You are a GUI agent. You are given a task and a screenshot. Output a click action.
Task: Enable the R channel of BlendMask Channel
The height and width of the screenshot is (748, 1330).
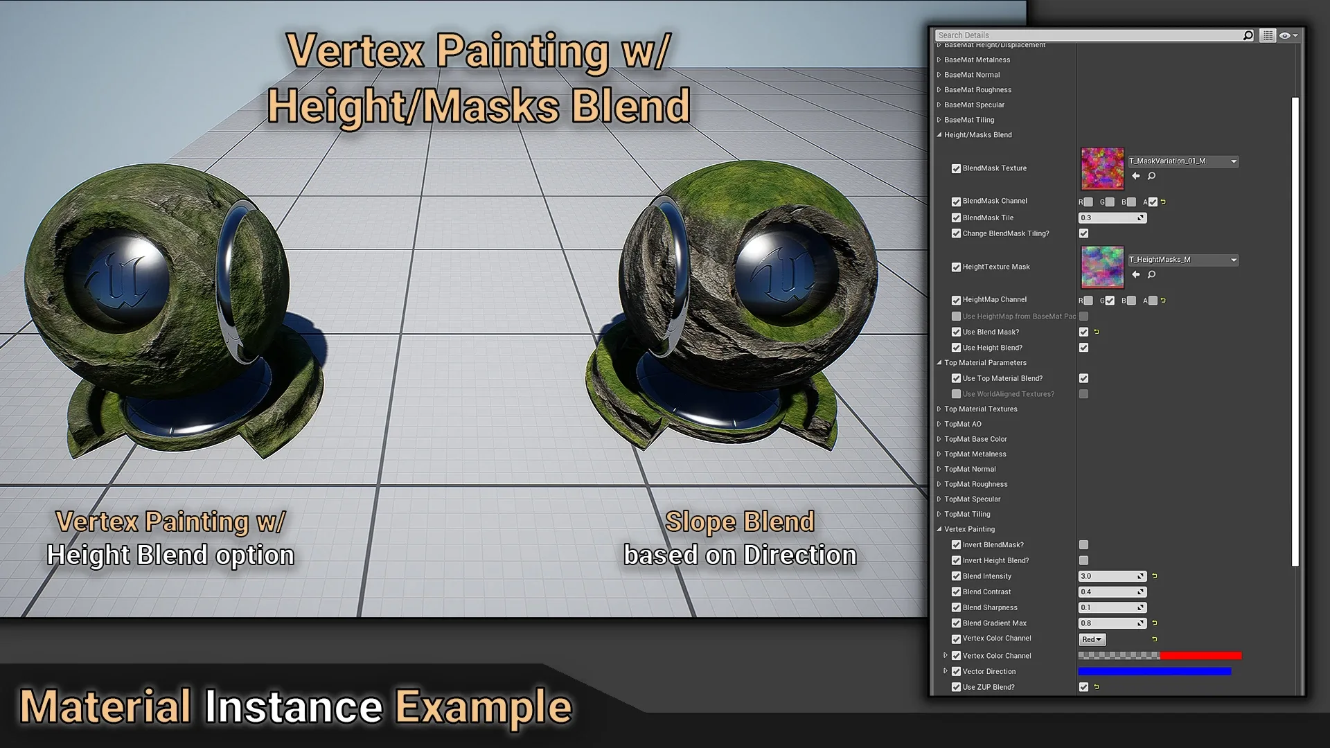click(x=1088, y=202)
